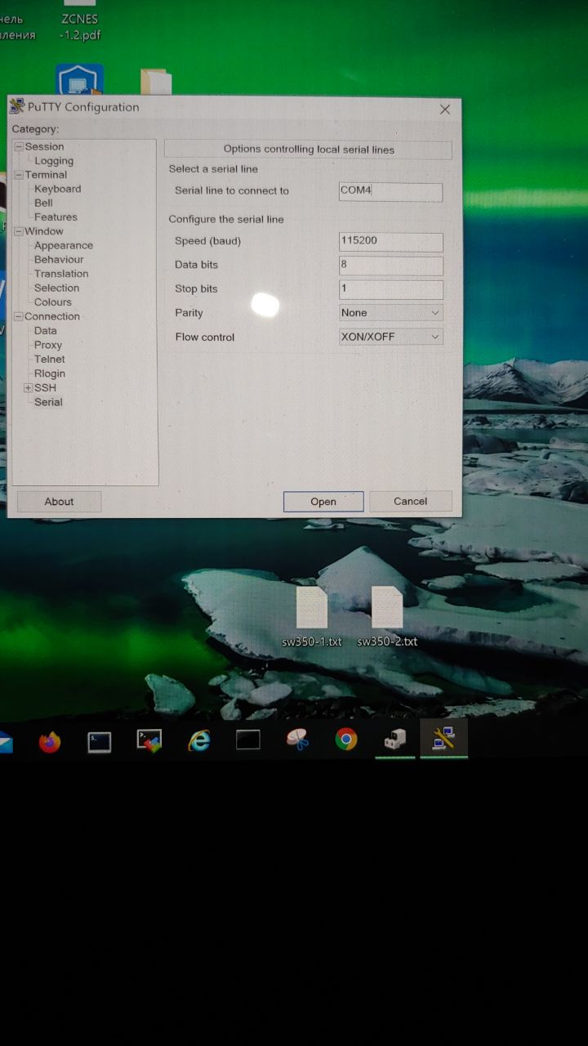This screenshot has height=1046, width=588.
Task: Click the About button
Action: pos(59,502)
